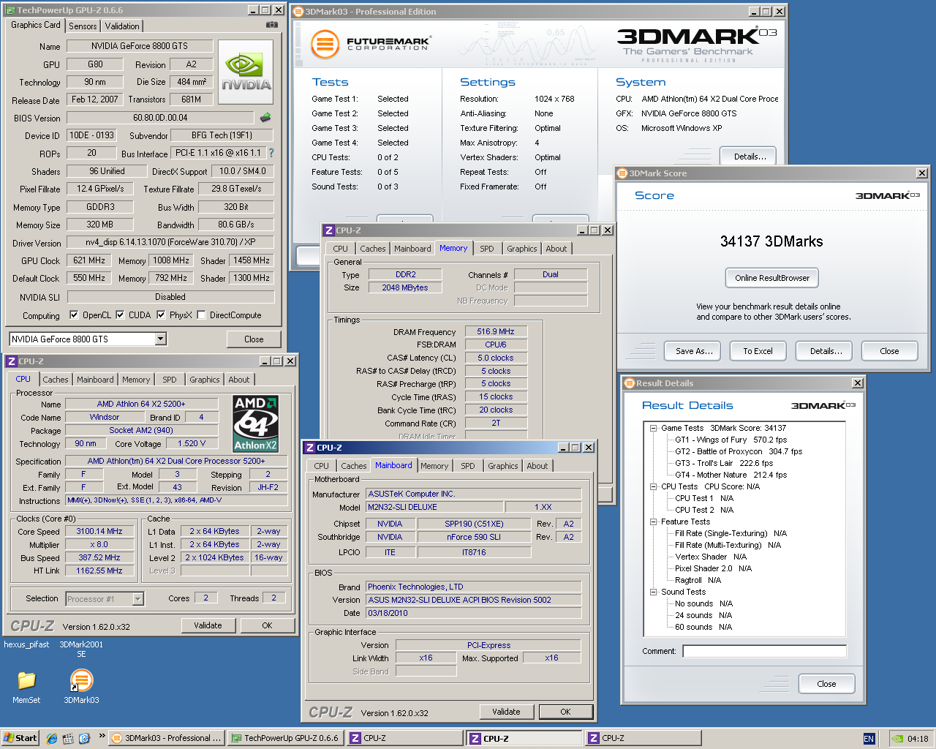The width and height of the screenshot is (936, 749).
Task: Click Details... under the System section
Action: pyautogui.click(x=750, y=157)
